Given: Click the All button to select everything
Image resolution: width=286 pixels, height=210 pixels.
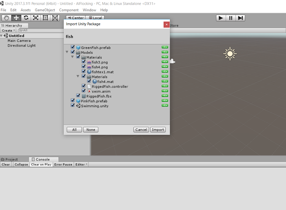Looking at the screenshot, I should point(74,130).
